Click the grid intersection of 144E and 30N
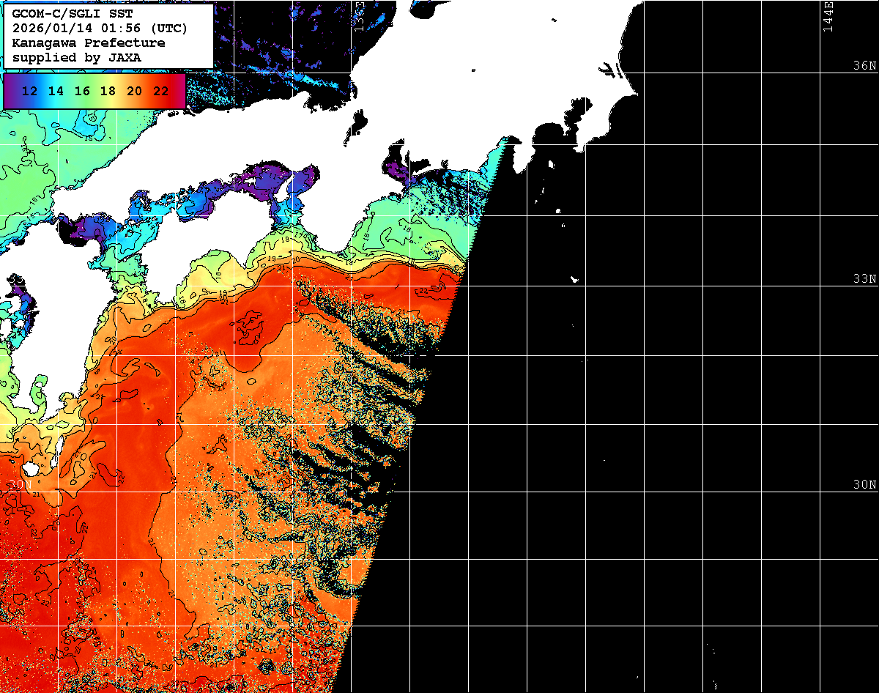This screenshot has height=693, width=879. [820, 492]
